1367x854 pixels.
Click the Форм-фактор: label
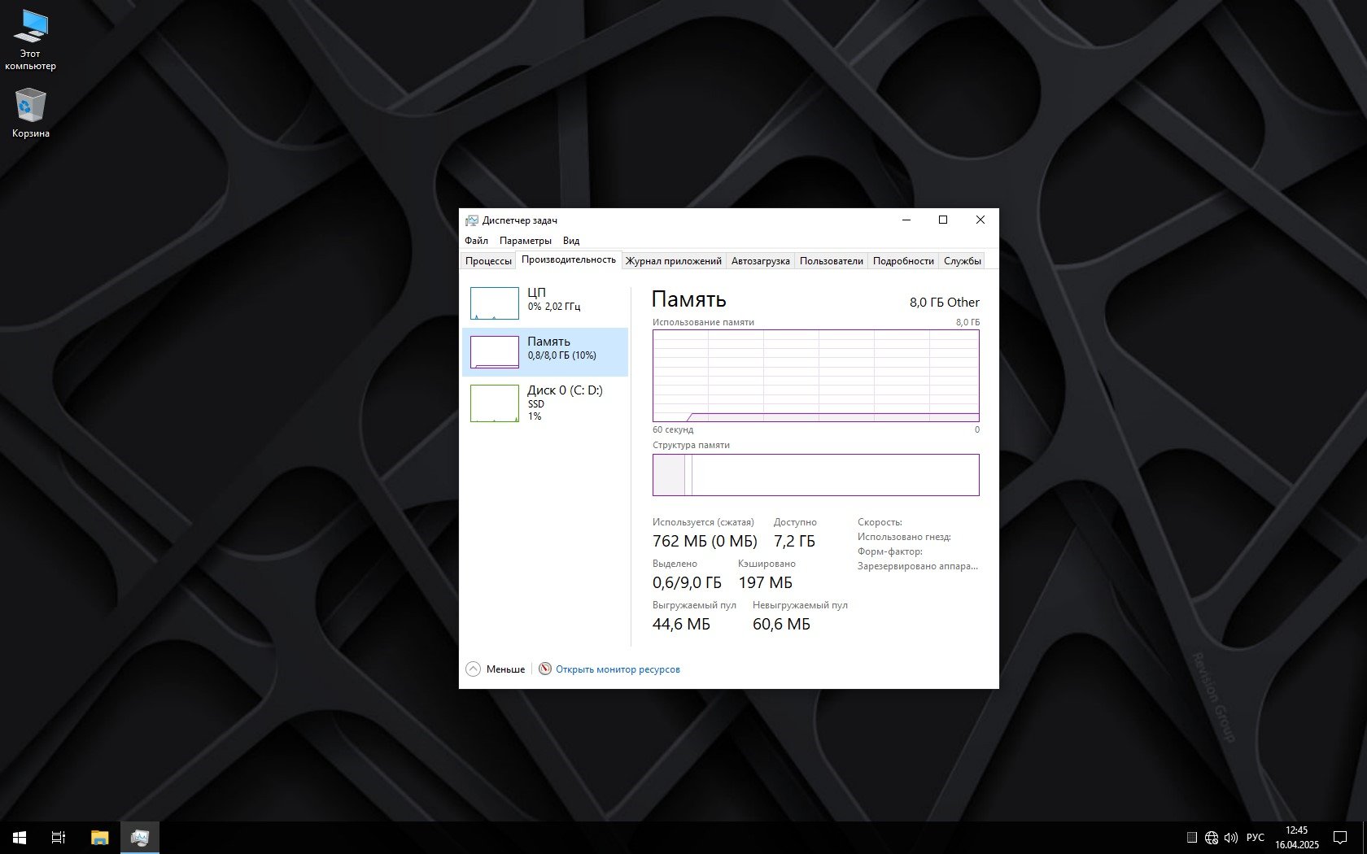pyautogui.click(x=890, y=551)
